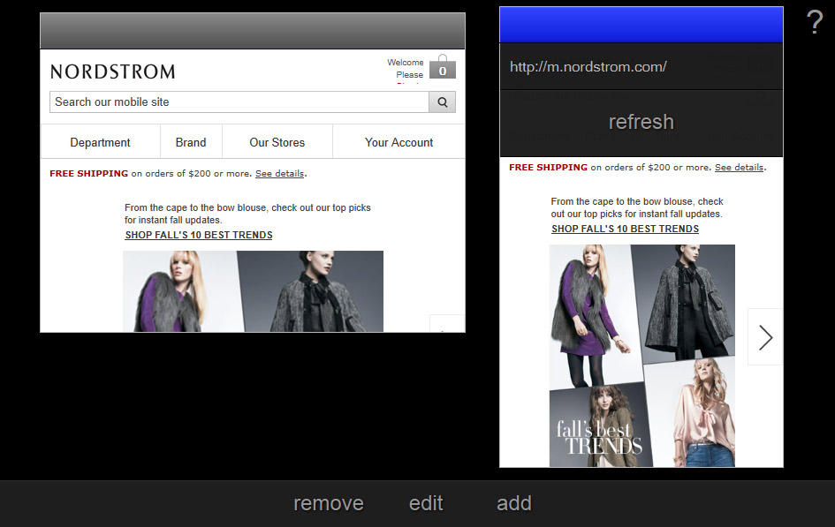Click Shop Fall's 10 Best Trends link, left preview

coord(199,235)
